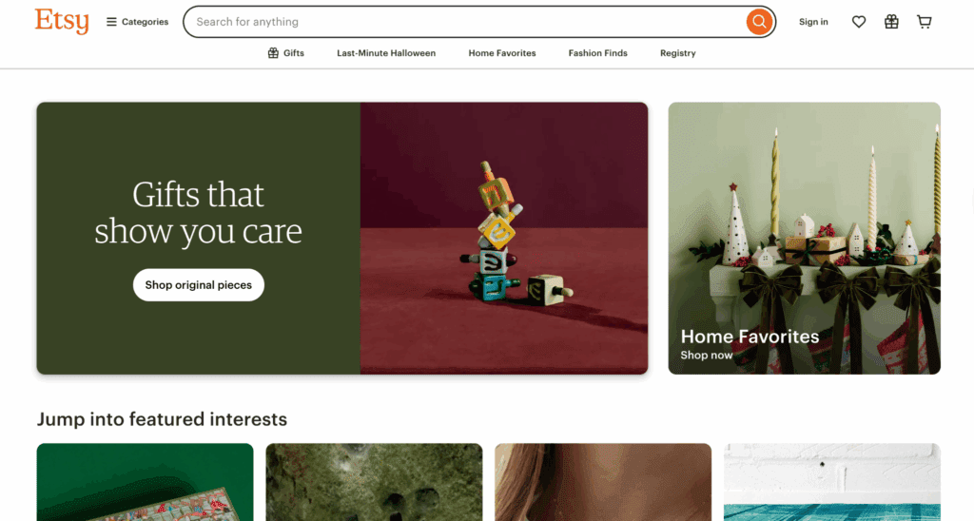Open second featured interest mossy thumbnail
This screenshot has height=521, width=974.
(x=374, y=482)
